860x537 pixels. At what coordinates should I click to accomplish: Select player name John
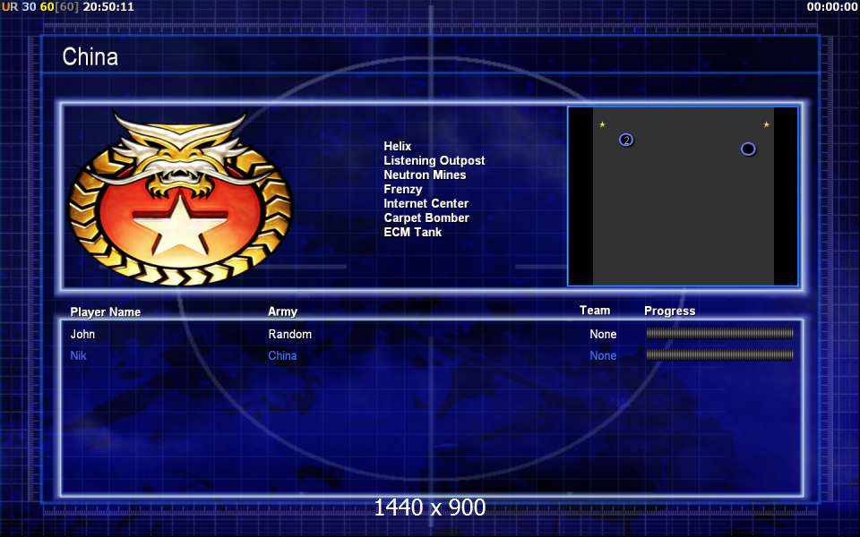pos(82,334)
